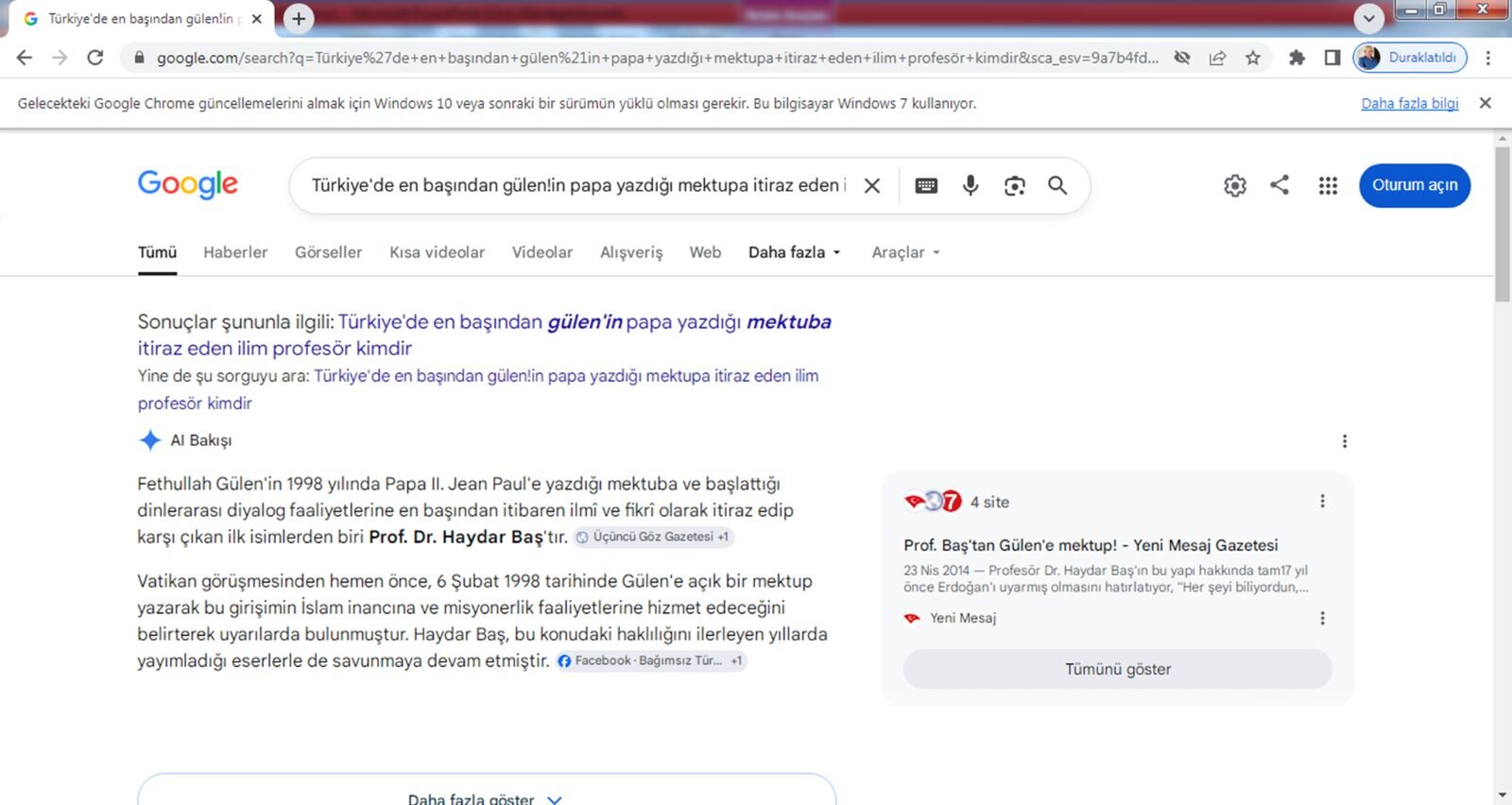Open the on-screen keyboard input tool
This screenshot has width=1512, height=805.
(926, 186)
